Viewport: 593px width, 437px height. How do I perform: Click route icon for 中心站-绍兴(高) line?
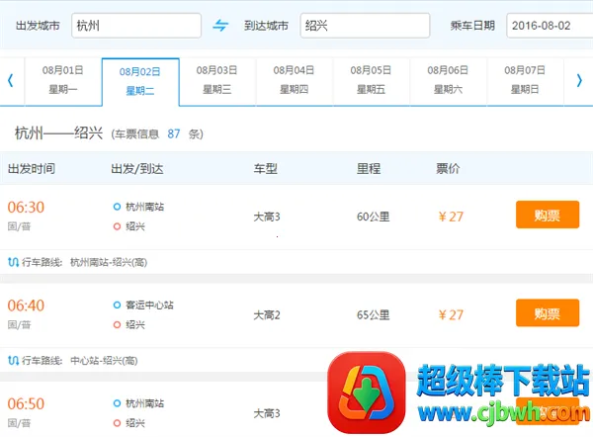(13, 360)
